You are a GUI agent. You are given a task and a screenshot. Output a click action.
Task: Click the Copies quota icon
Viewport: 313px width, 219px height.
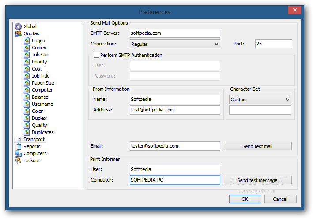(x=27, y=48)
